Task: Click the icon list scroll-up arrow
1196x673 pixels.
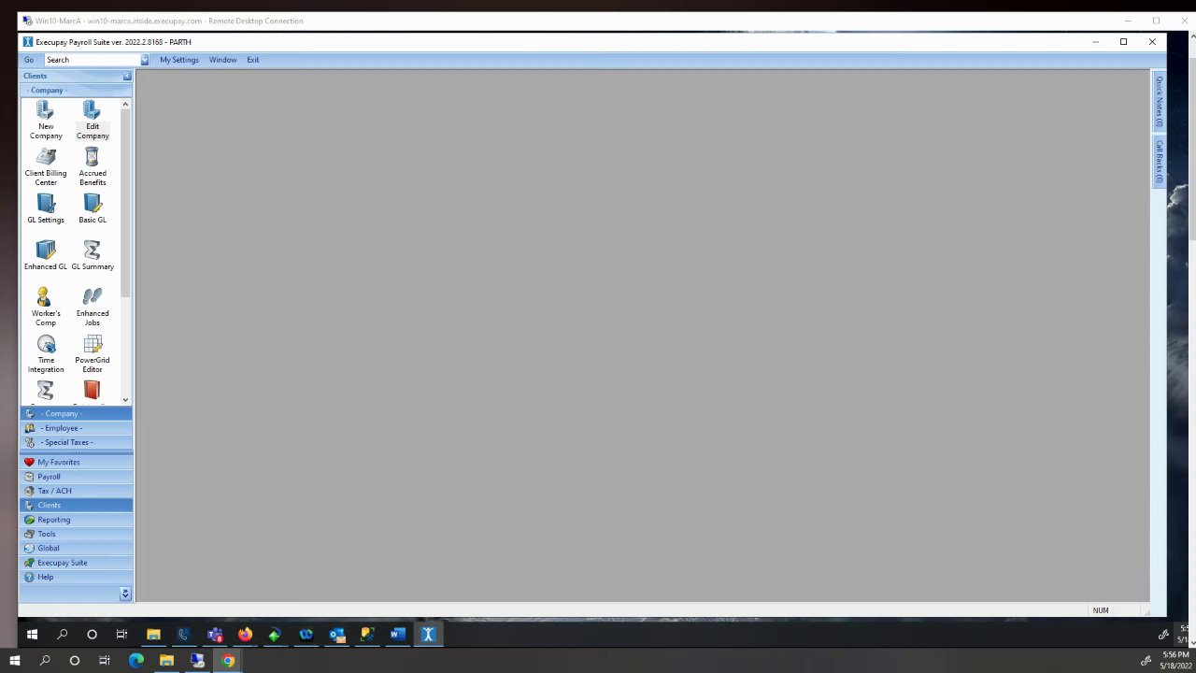Action: point(125,105)
